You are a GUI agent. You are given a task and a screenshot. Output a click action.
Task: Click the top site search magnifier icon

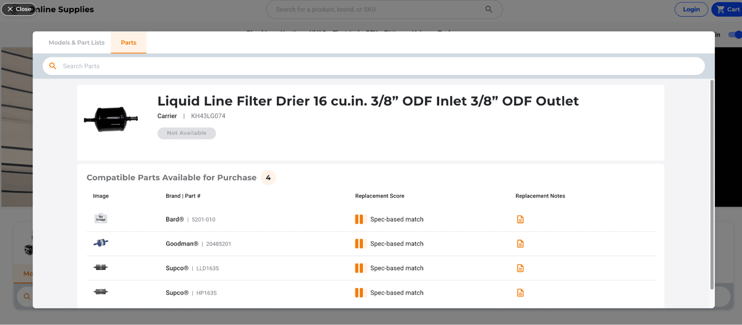click(489, 9)
